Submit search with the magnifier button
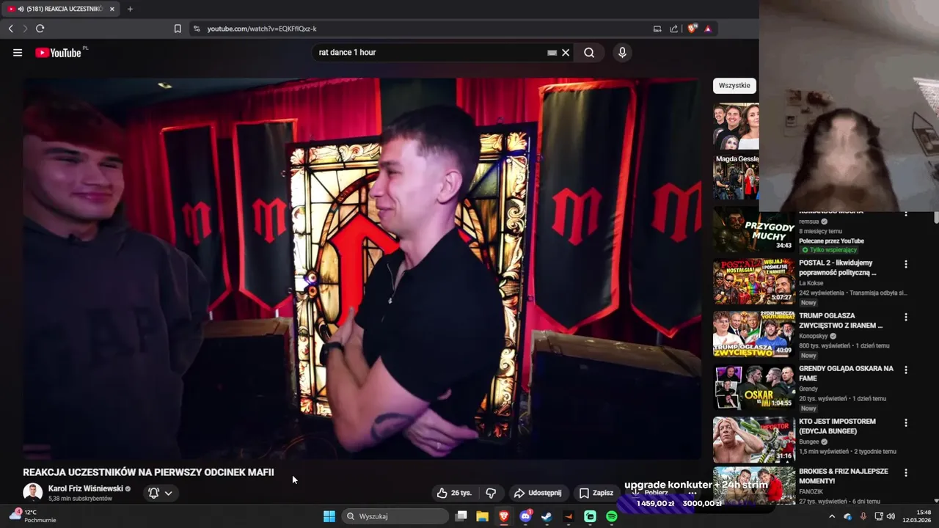 [589, 53]
